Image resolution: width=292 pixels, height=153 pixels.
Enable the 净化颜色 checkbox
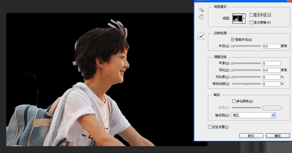point(234,101)
